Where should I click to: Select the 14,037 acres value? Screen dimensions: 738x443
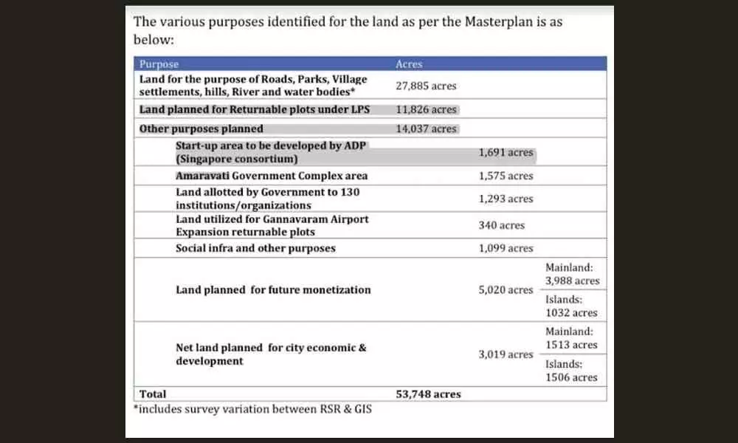click(426, 128)
